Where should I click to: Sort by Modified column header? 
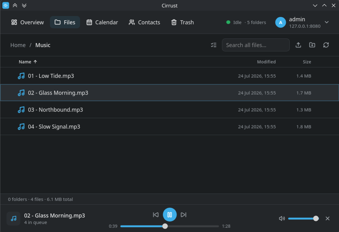coord(266,62)
